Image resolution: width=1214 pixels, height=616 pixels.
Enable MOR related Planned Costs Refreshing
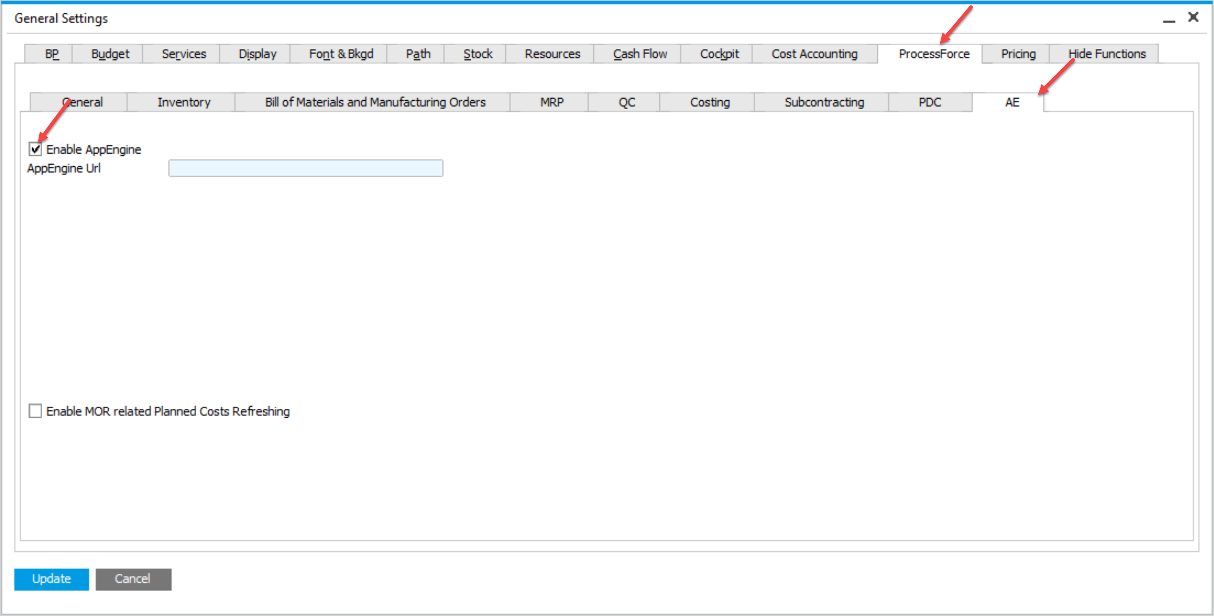tap(36, 411)
